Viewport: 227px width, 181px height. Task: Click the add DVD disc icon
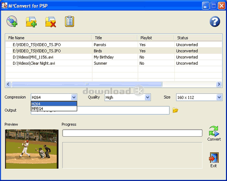12,21
